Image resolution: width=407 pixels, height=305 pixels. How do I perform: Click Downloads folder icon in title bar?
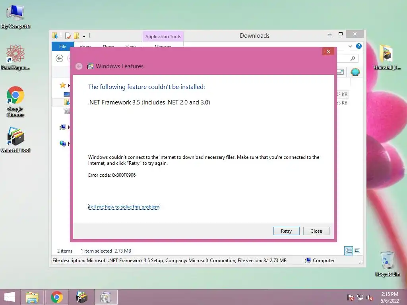click(x=55, y=35)
